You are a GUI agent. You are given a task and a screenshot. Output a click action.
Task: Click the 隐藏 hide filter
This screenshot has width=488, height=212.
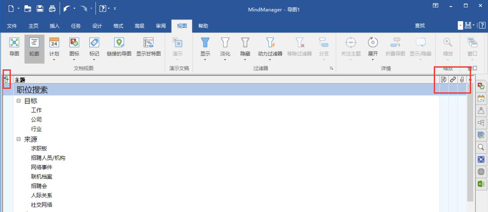(x=245, y=47)
